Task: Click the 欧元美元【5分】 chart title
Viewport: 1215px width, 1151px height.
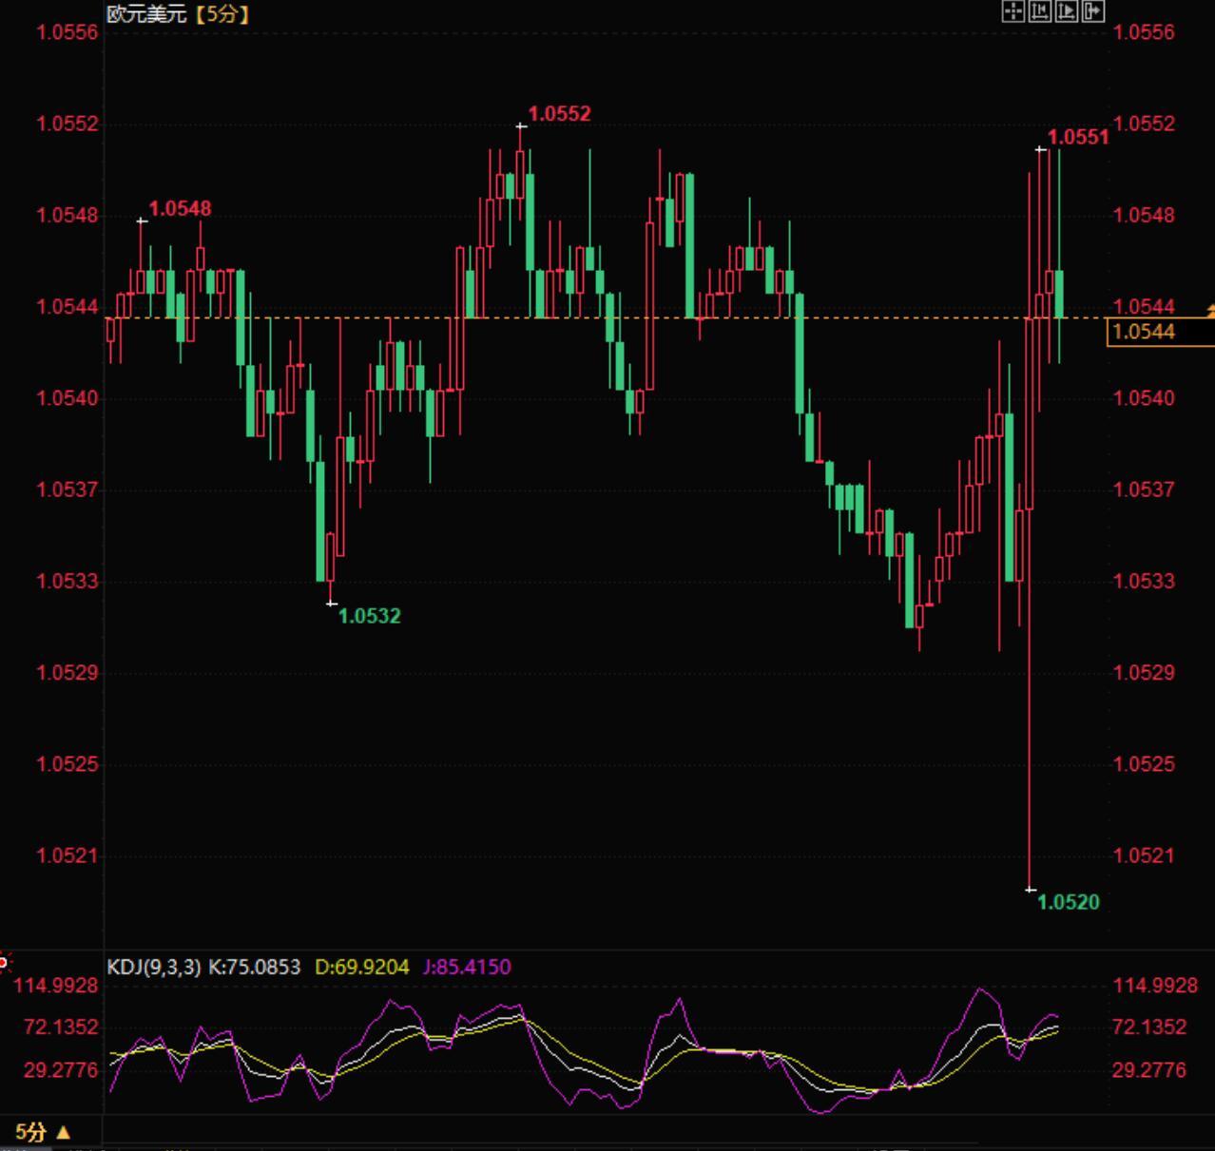Action: pos(179,13)
